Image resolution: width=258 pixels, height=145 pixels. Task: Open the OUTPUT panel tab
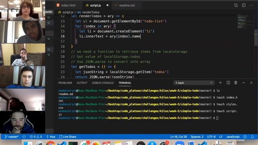point(82,83)
